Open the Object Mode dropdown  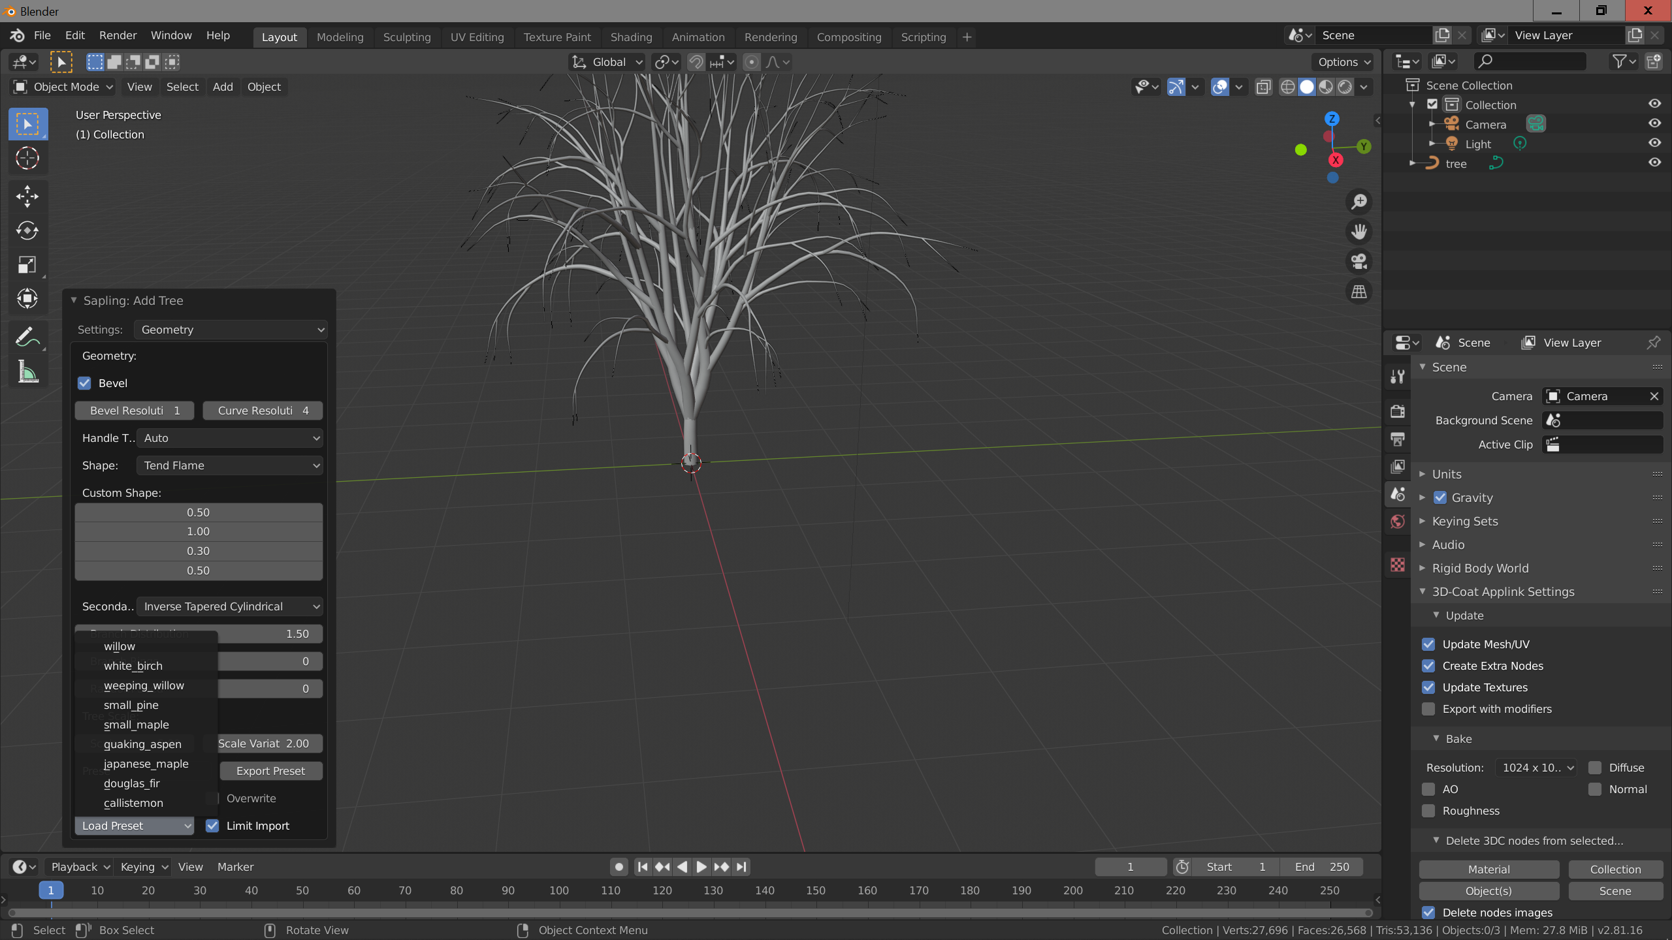point(63,87)
